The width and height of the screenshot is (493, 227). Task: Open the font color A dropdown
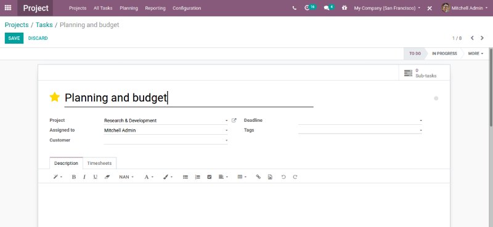coord(149,177)
